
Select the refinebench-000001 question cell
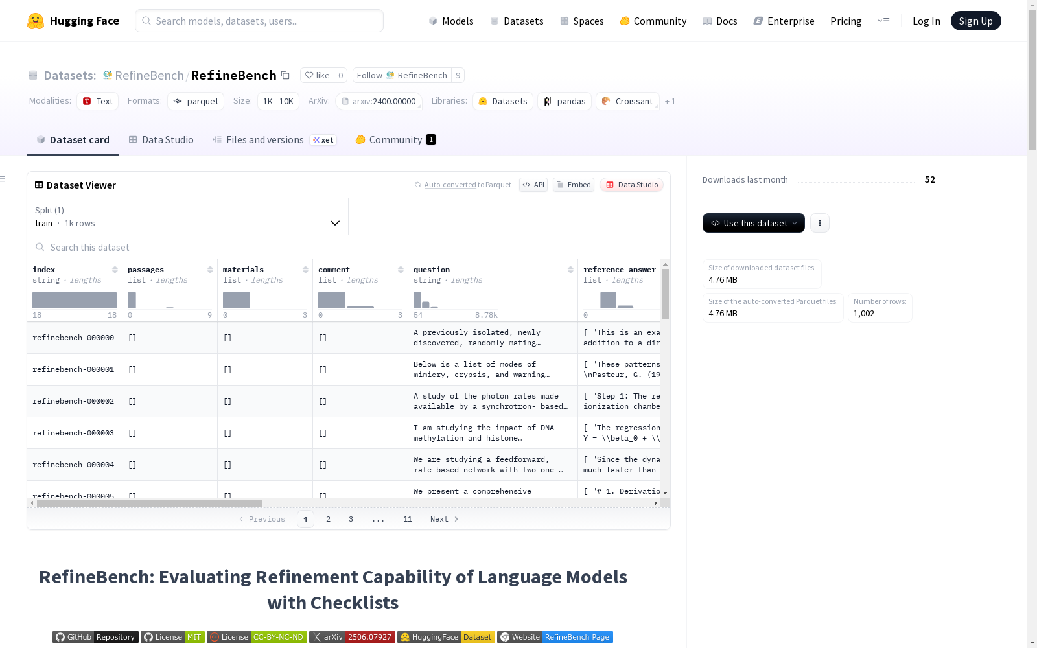493,369
